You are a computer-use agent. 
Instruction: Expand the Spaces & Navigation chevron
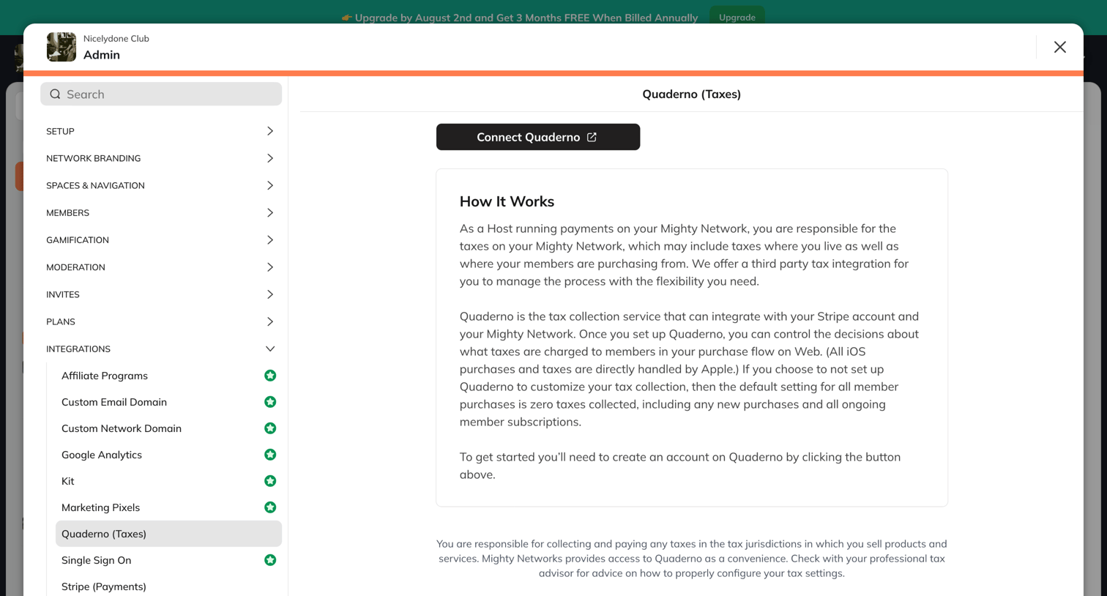270,185
